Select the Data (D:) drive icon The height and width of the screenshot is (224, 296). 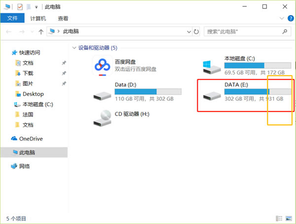click(102, 96)
